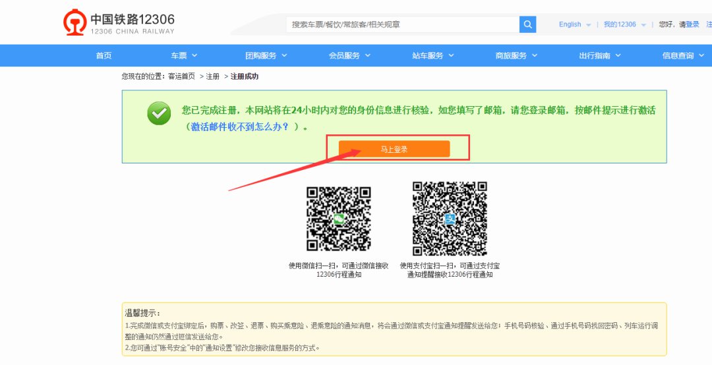
Task: Click the Alipay QR code image
Action: tap(450, 219)
